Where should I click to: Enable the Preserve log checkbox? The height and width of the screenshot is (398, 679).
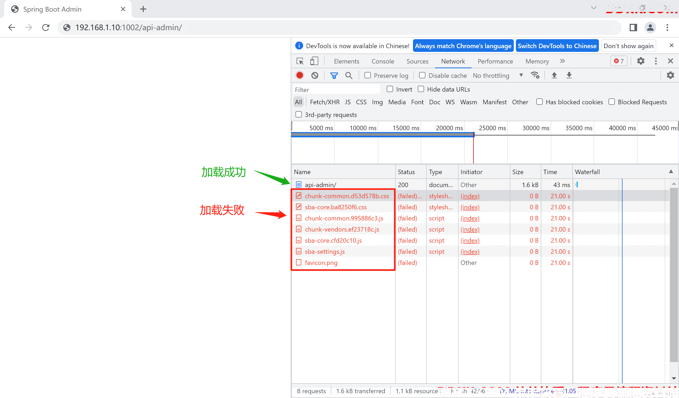[x=368, y=75]
